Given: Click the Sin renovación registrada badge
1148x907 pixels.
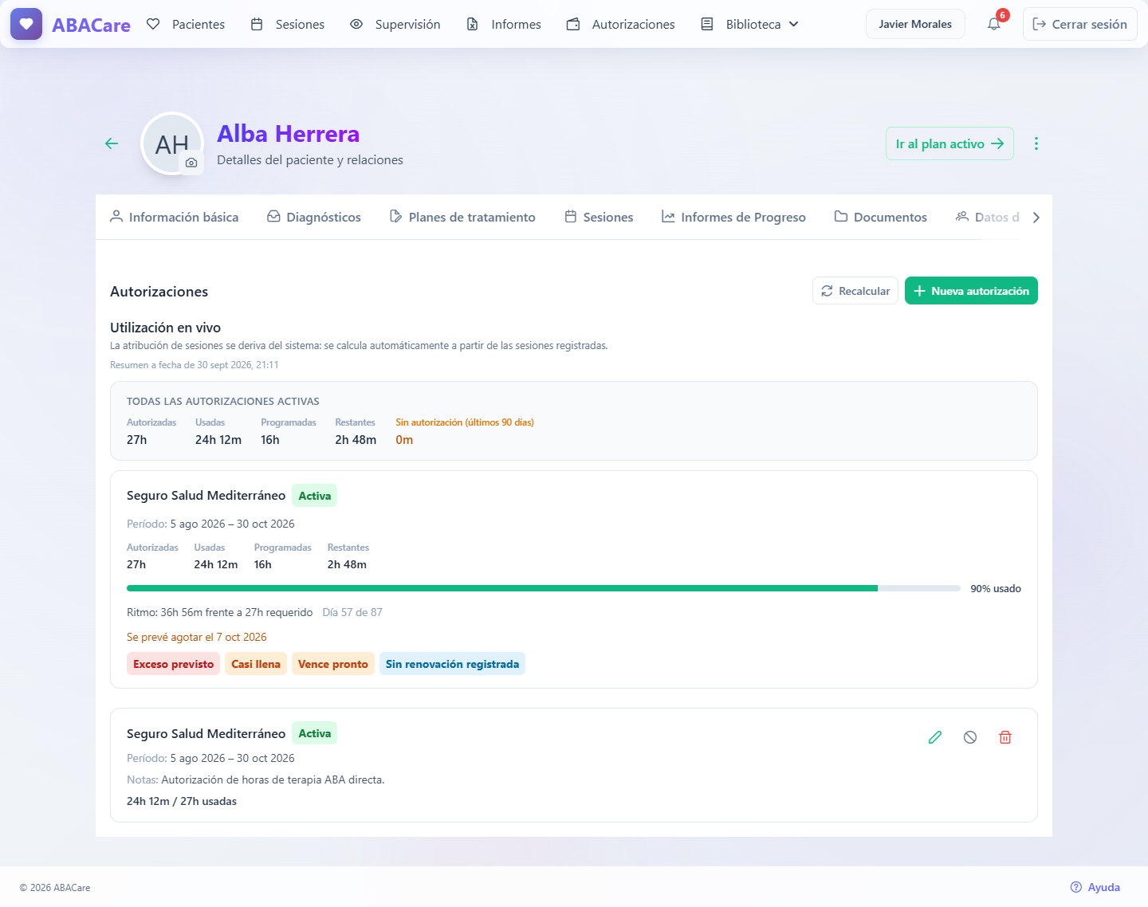Looking at the screenshot, I should (452, 664).
